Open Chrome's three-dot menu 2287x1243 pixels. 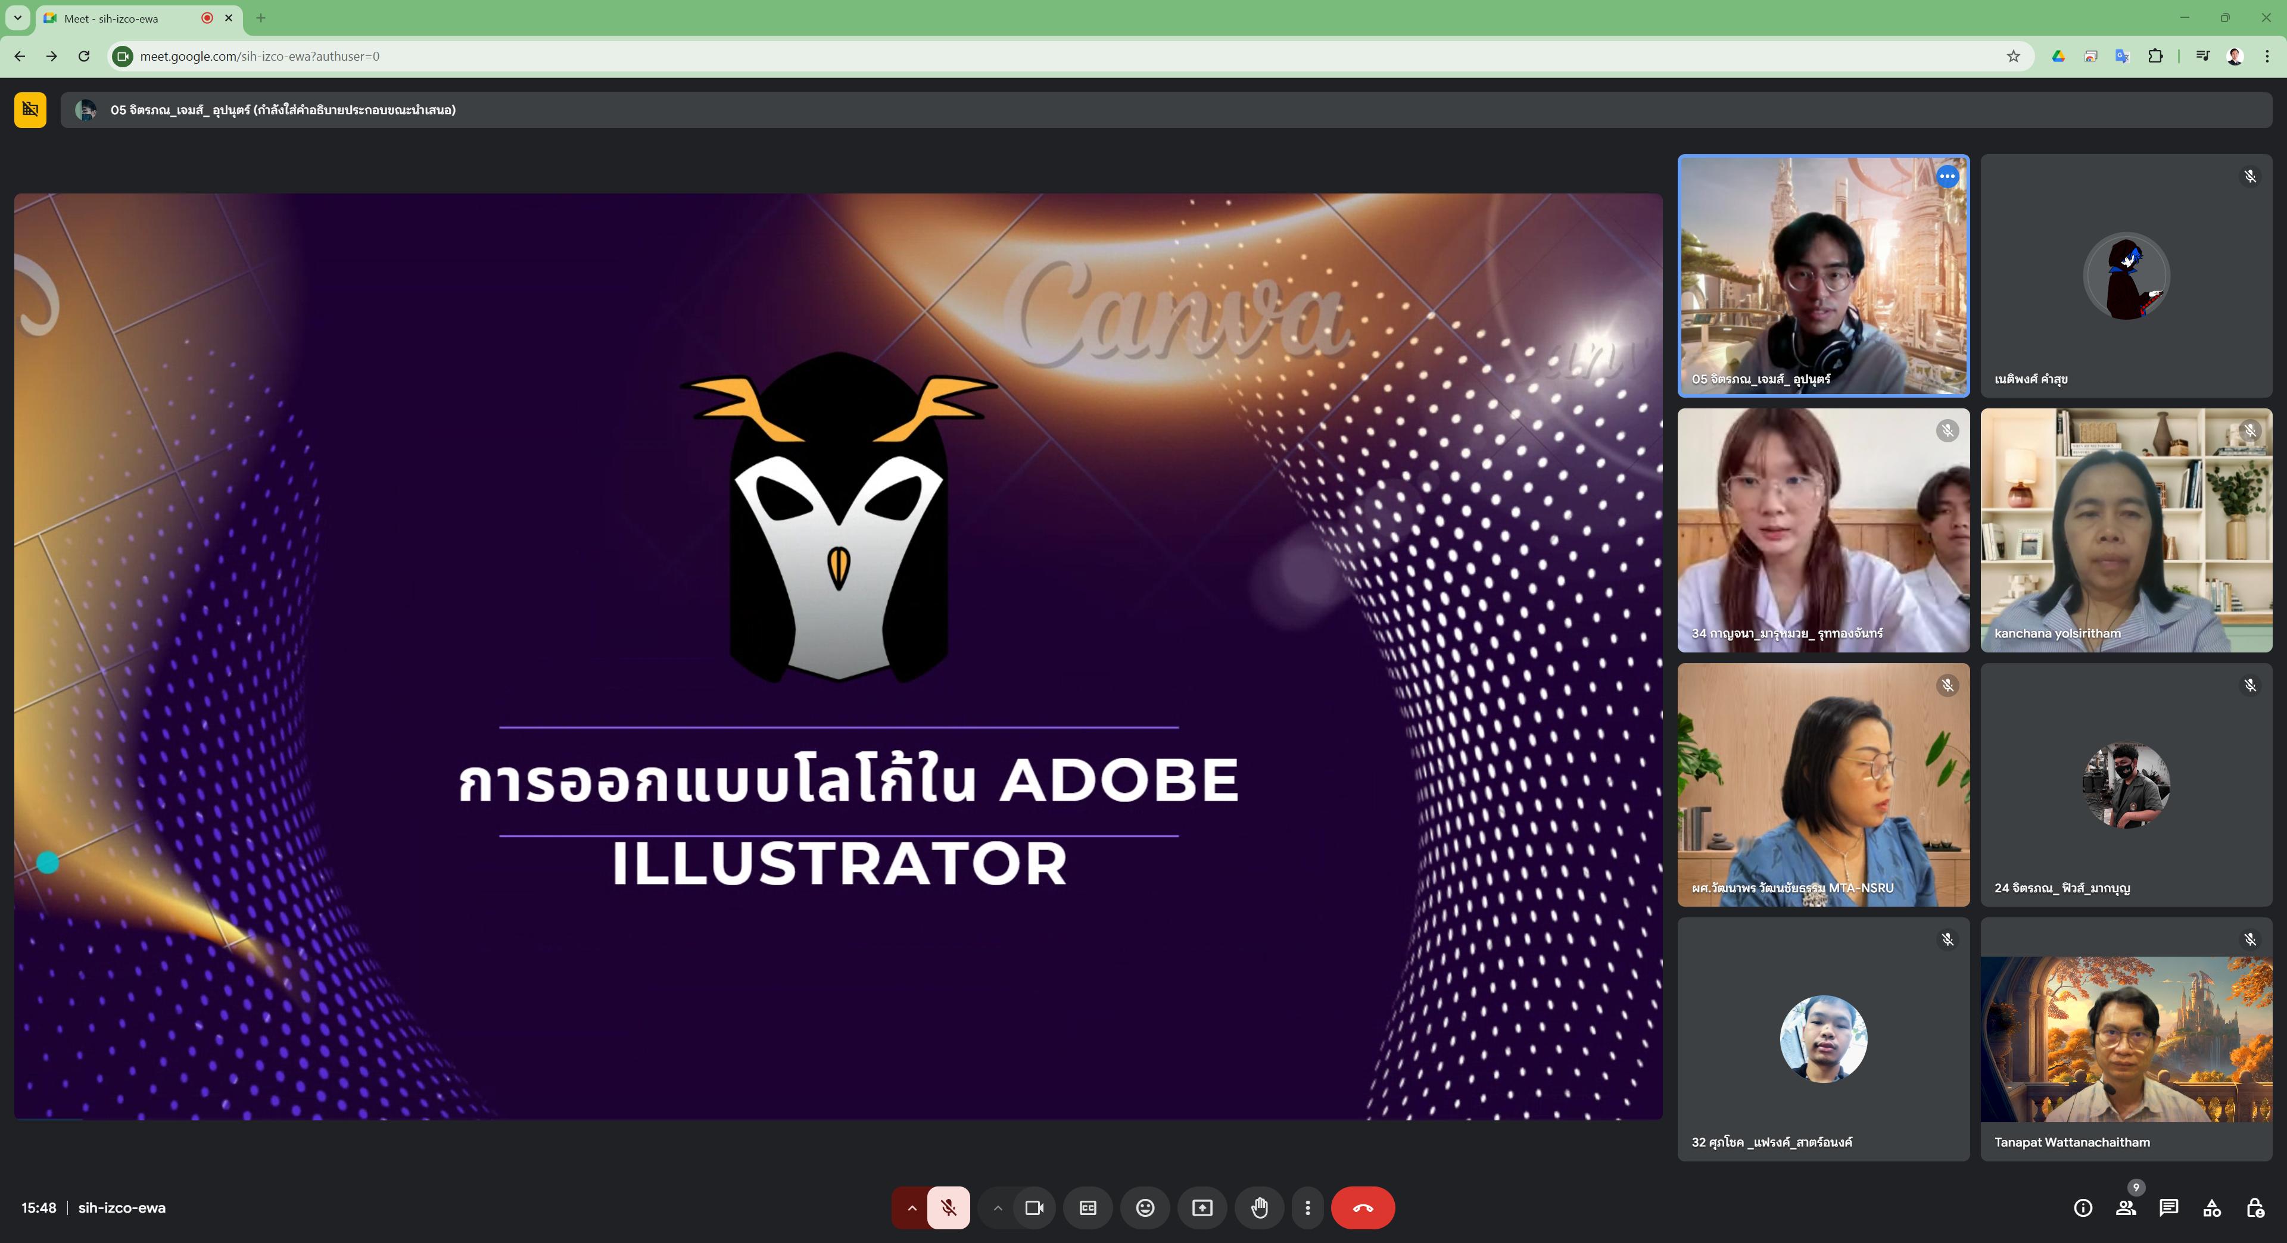click(x=2267, y=56)
